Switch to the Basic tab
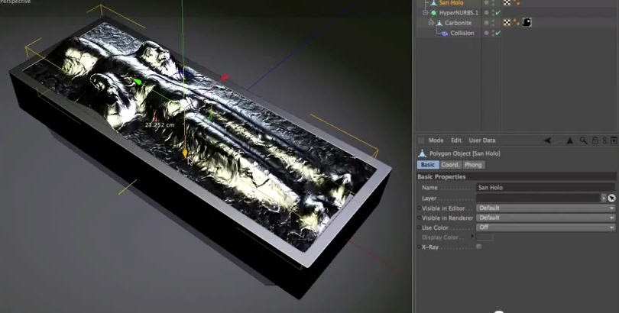This screenshot has width=619, height=313. pyautogui.click(x=428, y=165)
